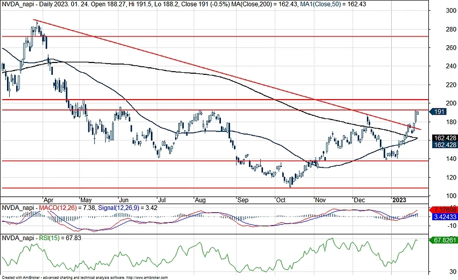
Task: Click the 280 price axis label
Action: pos(451,29)
